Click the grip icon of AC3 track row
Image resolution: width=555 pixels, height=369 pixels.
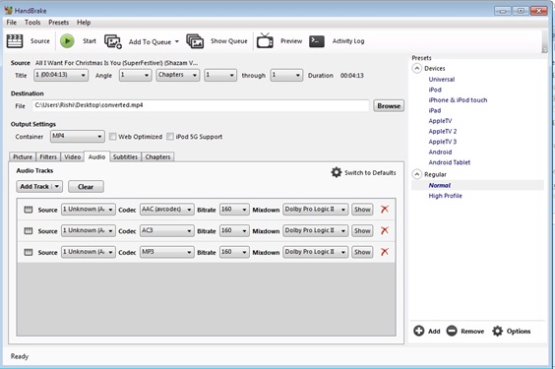(28, 230)
